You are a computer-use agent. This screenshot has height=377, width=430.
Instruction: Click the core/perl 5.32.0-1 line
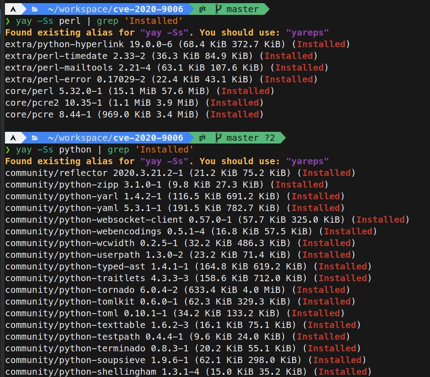click(x=140, y=91)
